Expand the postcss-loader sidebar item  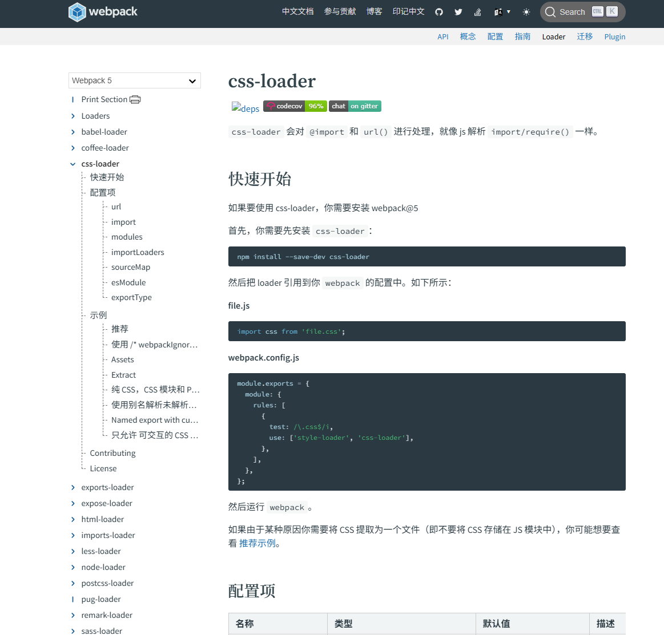73,584
